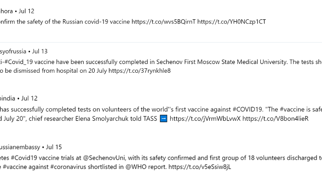This screenshot has width=322, height=185.
Task: Open the https://t.co/YH0NCzp1CT link
Action: pyautogui.click(x=232, y=22)
